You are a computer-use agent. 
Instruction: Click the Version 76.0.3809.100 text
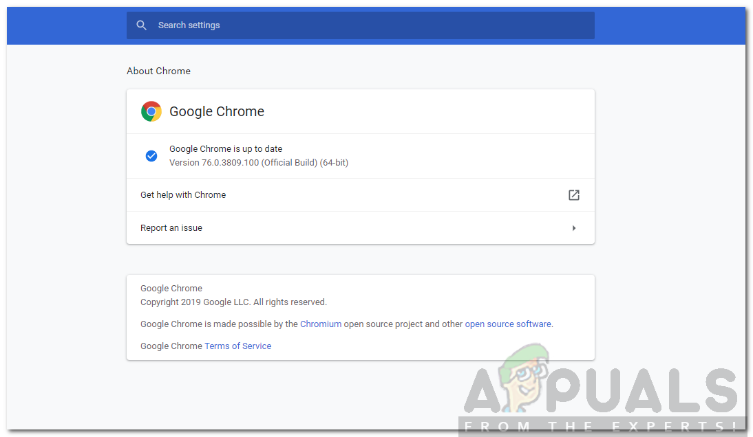point(259,162)
